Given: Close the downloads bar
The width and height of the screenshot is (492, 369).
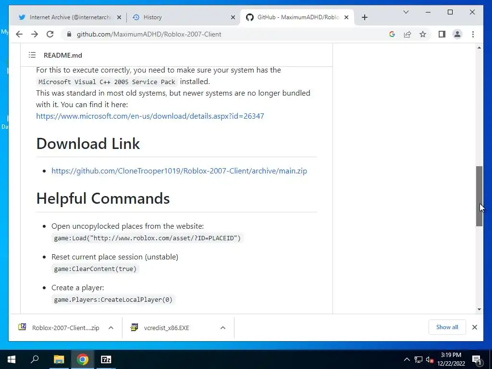Looking at the screenshot, I should [x=474, y=327].
